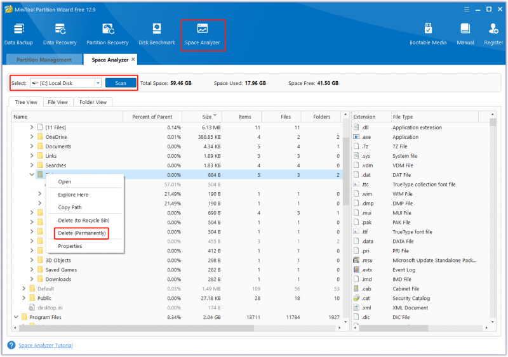Click the Register icon
Viewport: 508px width, 357px height.
pyautogui.click(x=493, y=29)
